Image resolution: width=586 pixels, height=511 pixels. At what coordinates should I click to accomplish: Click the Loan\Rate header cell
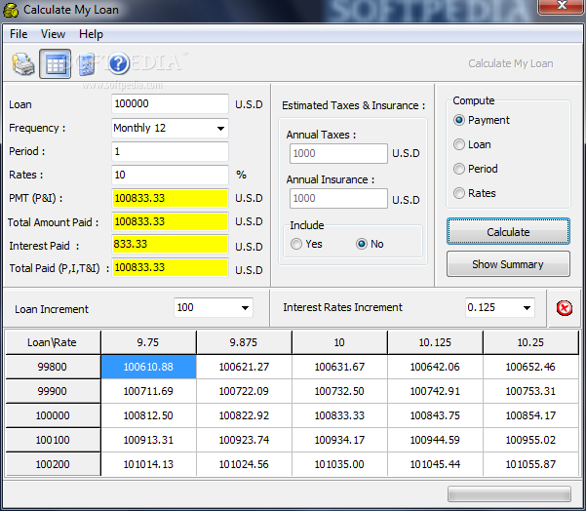click(x=53, y=342)
